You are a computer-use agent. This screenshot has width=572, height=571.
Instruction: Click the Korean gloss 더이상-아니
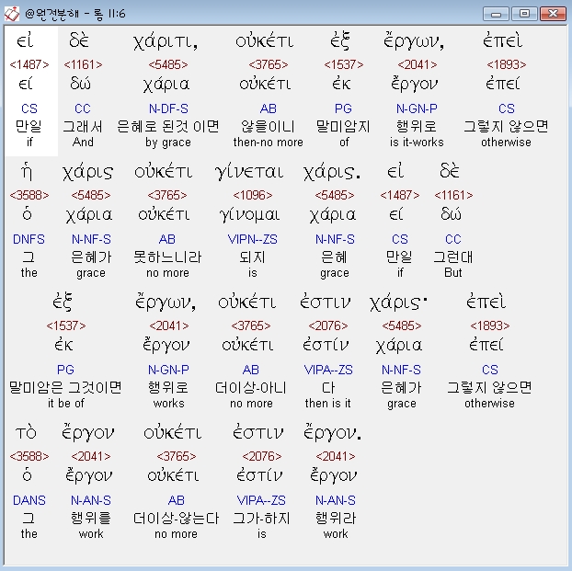coord(251,388)
